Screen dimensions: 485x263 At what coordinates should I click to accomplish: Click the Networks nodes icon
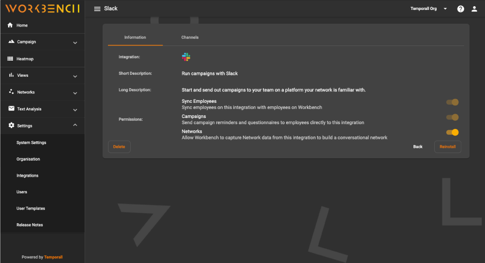coord(11,91)
